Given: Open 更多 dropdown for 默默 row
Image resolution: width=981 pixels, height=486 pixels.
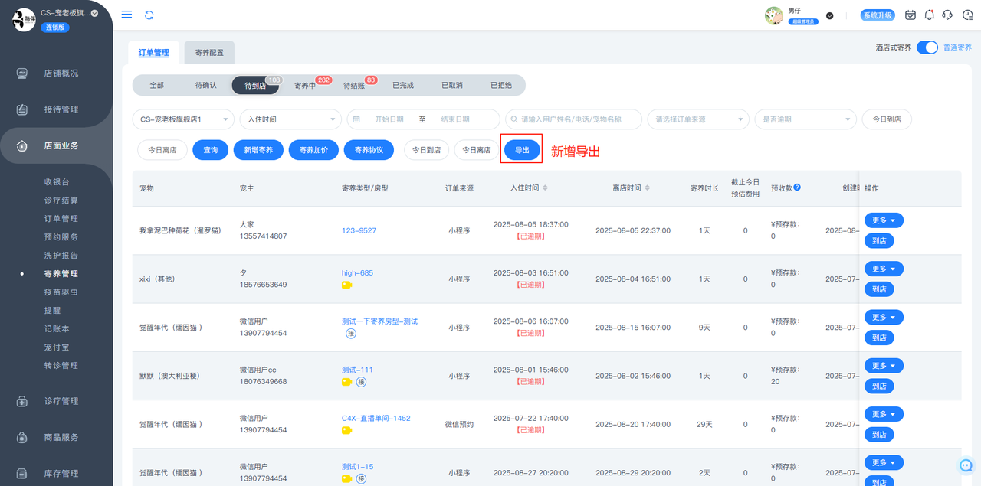Looking at the screenshot, I should (884, 366).
